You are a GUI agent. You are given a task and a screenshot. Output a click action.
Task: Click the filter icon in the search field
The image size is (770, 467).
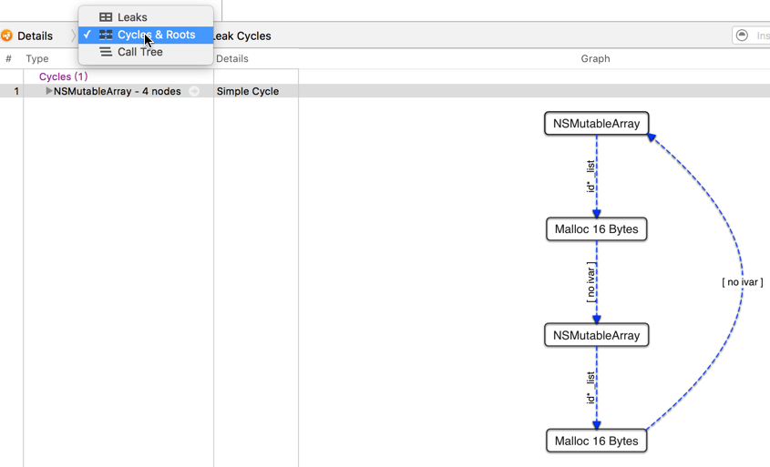coord(742,36)
